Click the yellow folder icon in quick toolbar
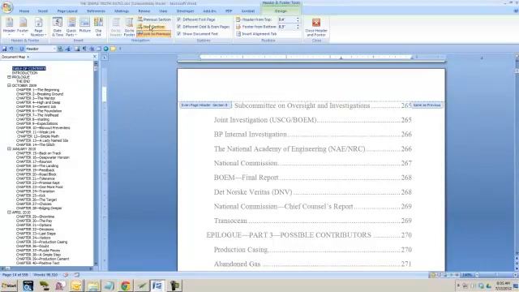The height and width of the screenshot is (292, 519). pos(114,49)
